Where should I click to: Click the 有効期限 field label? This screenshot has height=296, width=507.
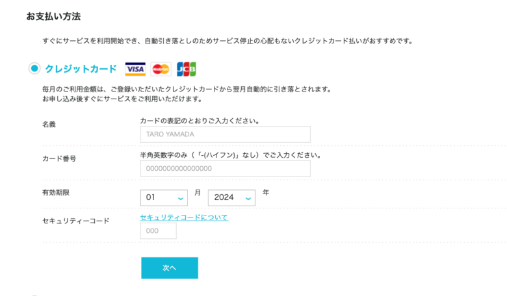click(x=56, y=193)
